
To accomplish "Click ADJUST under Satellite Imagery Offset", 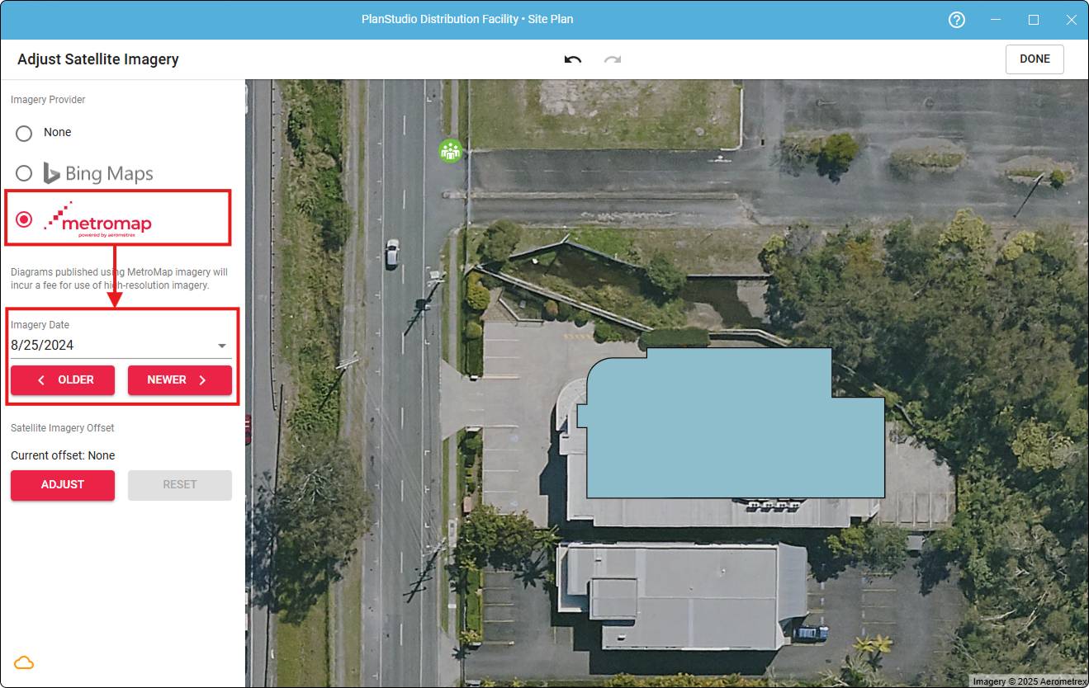I will [x=62, y=485].
